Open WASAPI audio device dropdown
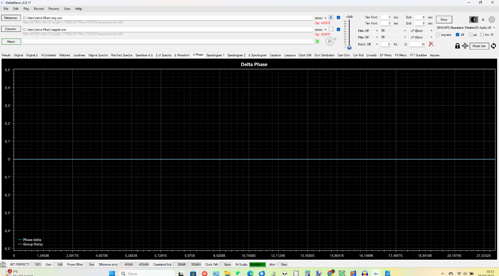Viewport: 499px width, 276px height. point(466,28)
